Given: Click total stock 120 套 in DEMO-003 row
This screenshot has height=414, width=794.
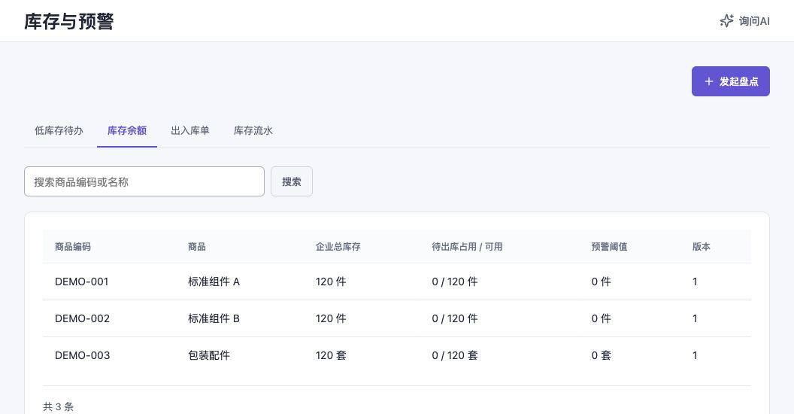Looking at the screenshot, I should [331, 356].
